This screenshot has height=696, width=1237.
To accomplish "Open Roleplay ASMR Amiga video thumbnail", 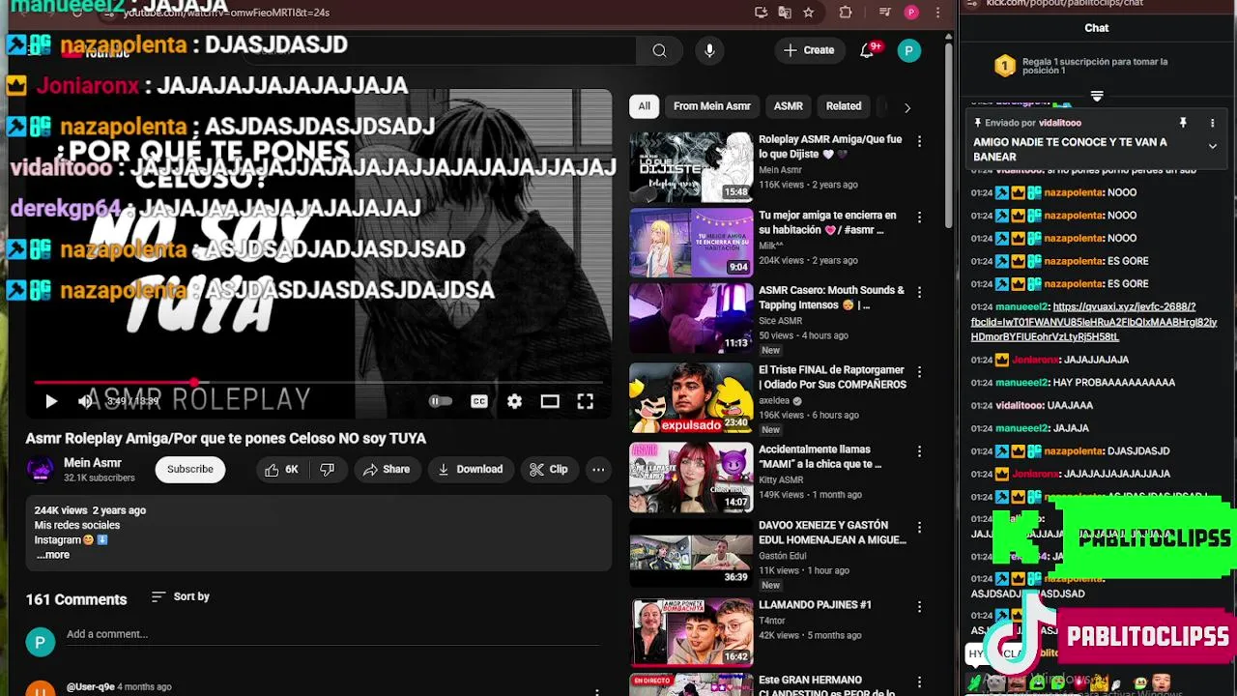I will coord(691,166).
